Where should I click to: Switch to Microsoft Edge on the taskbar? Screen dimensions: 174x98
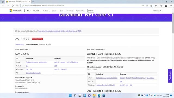[99, 96]
